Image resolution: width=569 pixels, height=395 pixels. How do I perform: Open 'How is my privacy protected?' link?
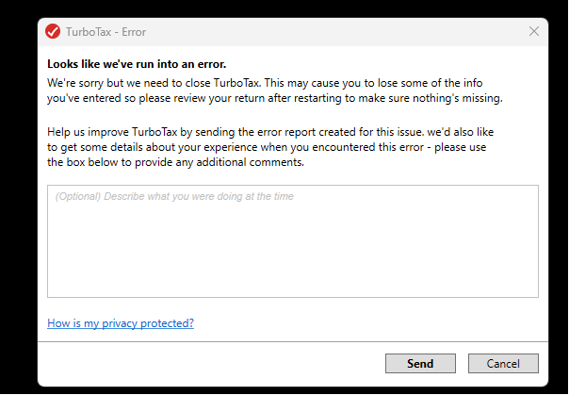(x=121, y=323)
